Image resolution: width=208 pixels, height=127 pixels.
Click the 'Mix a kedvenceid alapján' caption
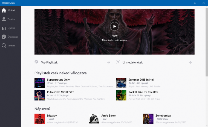114,40
